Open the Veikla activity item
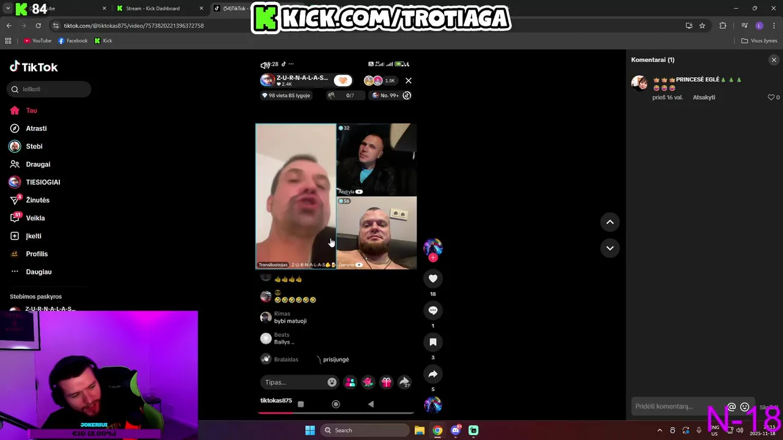Image resolution: width=783 pixels, height=440 pixels. 27,218
